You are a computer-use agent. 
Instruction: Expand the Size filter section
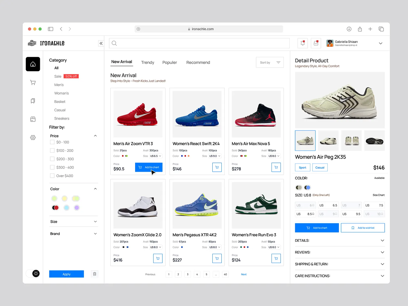point(95,222)
